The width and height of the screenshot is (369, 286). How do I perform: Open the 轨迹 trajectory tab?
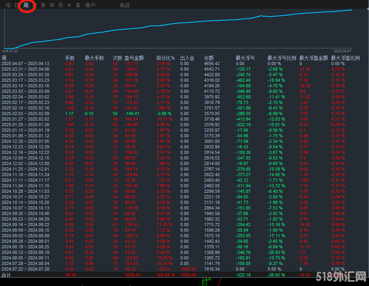click(x=125, y=5)
